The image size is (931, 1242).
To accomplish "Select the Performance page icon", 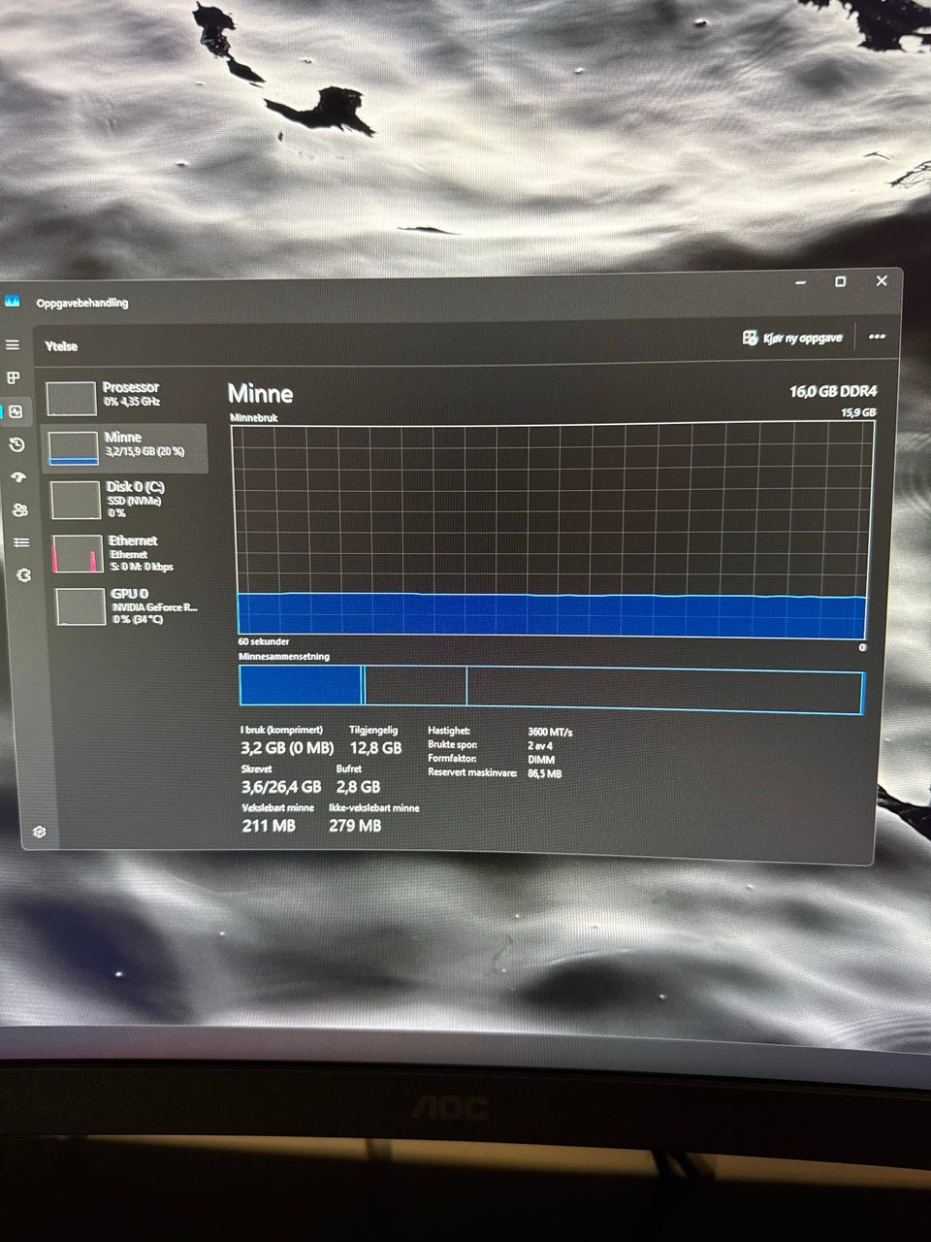I will [16, 411].
